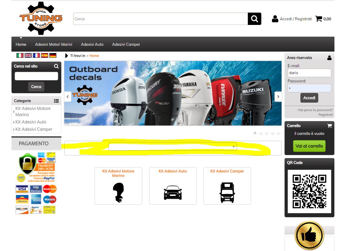Click the gold thumbs-up badge
This screenshot has width=345, height=251.
pos(309,235)
